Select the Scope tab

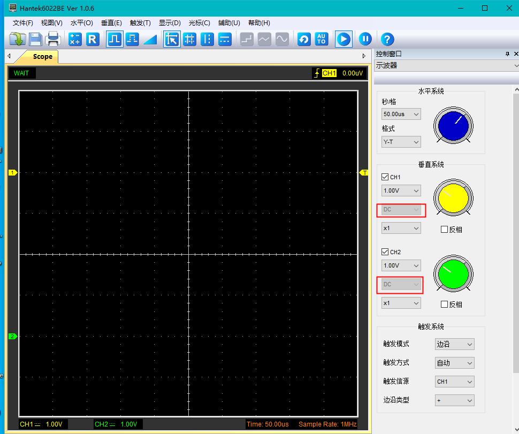coord(42,57)
